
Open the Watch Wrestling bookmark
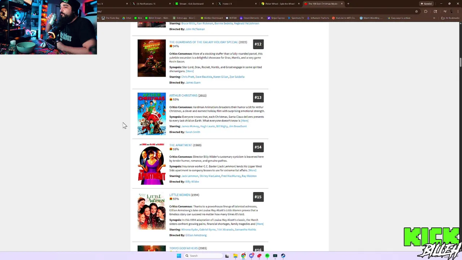pos(371,18)
